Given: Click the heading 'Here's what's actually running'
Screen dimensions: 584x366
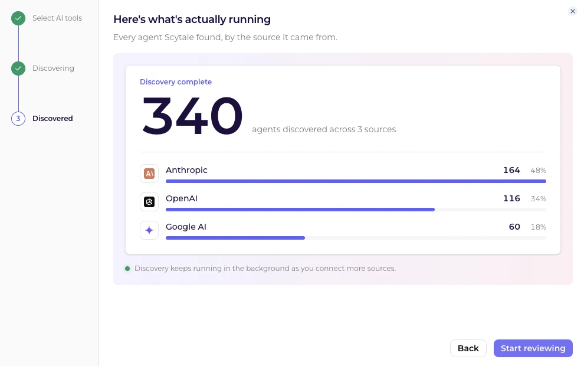Looking at the screenshot, I should [192, 19].
